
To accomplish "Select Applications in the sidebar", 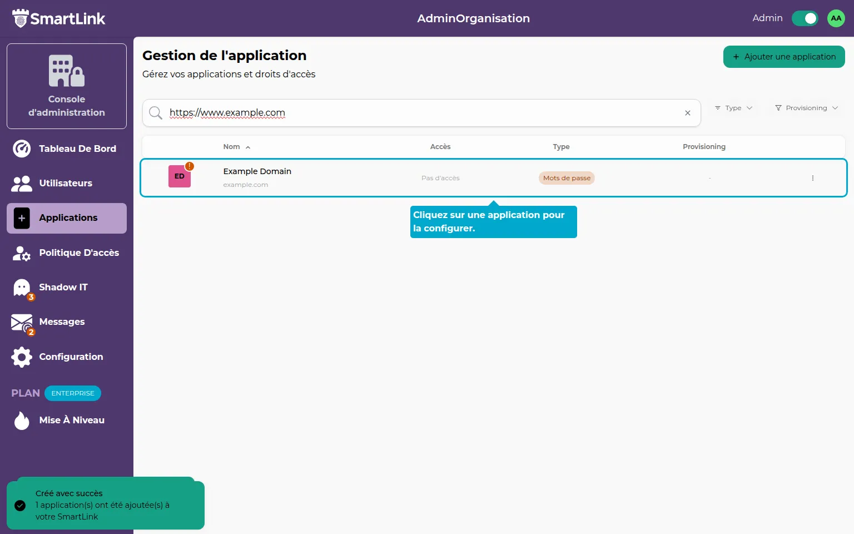I will [67, 218].
